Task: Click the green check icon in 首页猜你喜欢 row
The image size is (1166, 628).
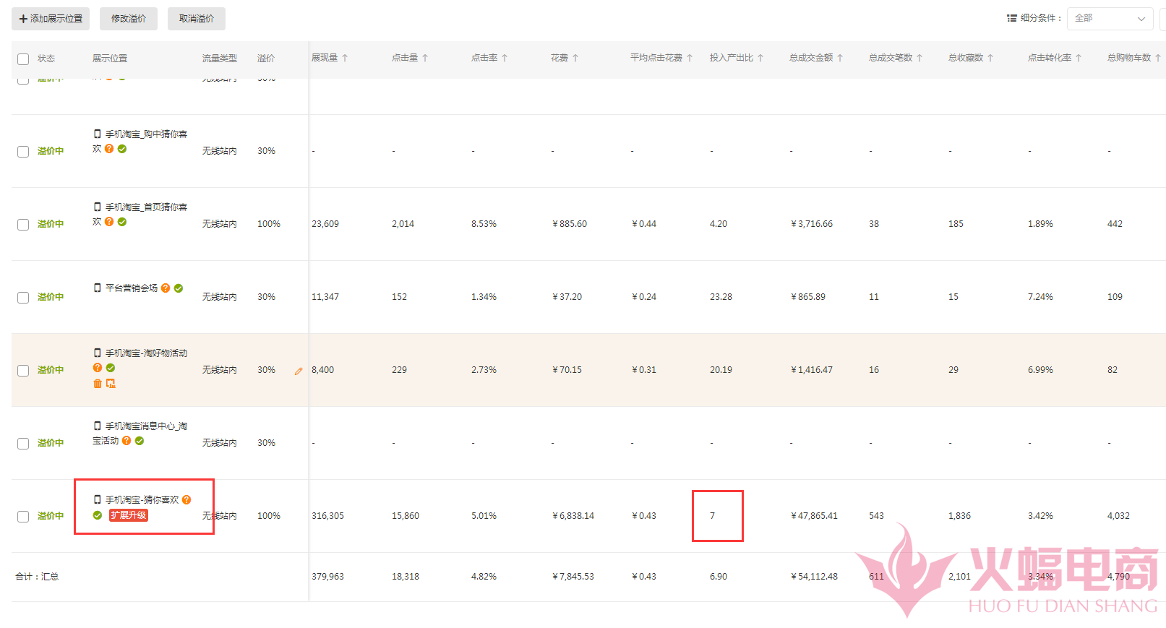Action: [122, 222]
